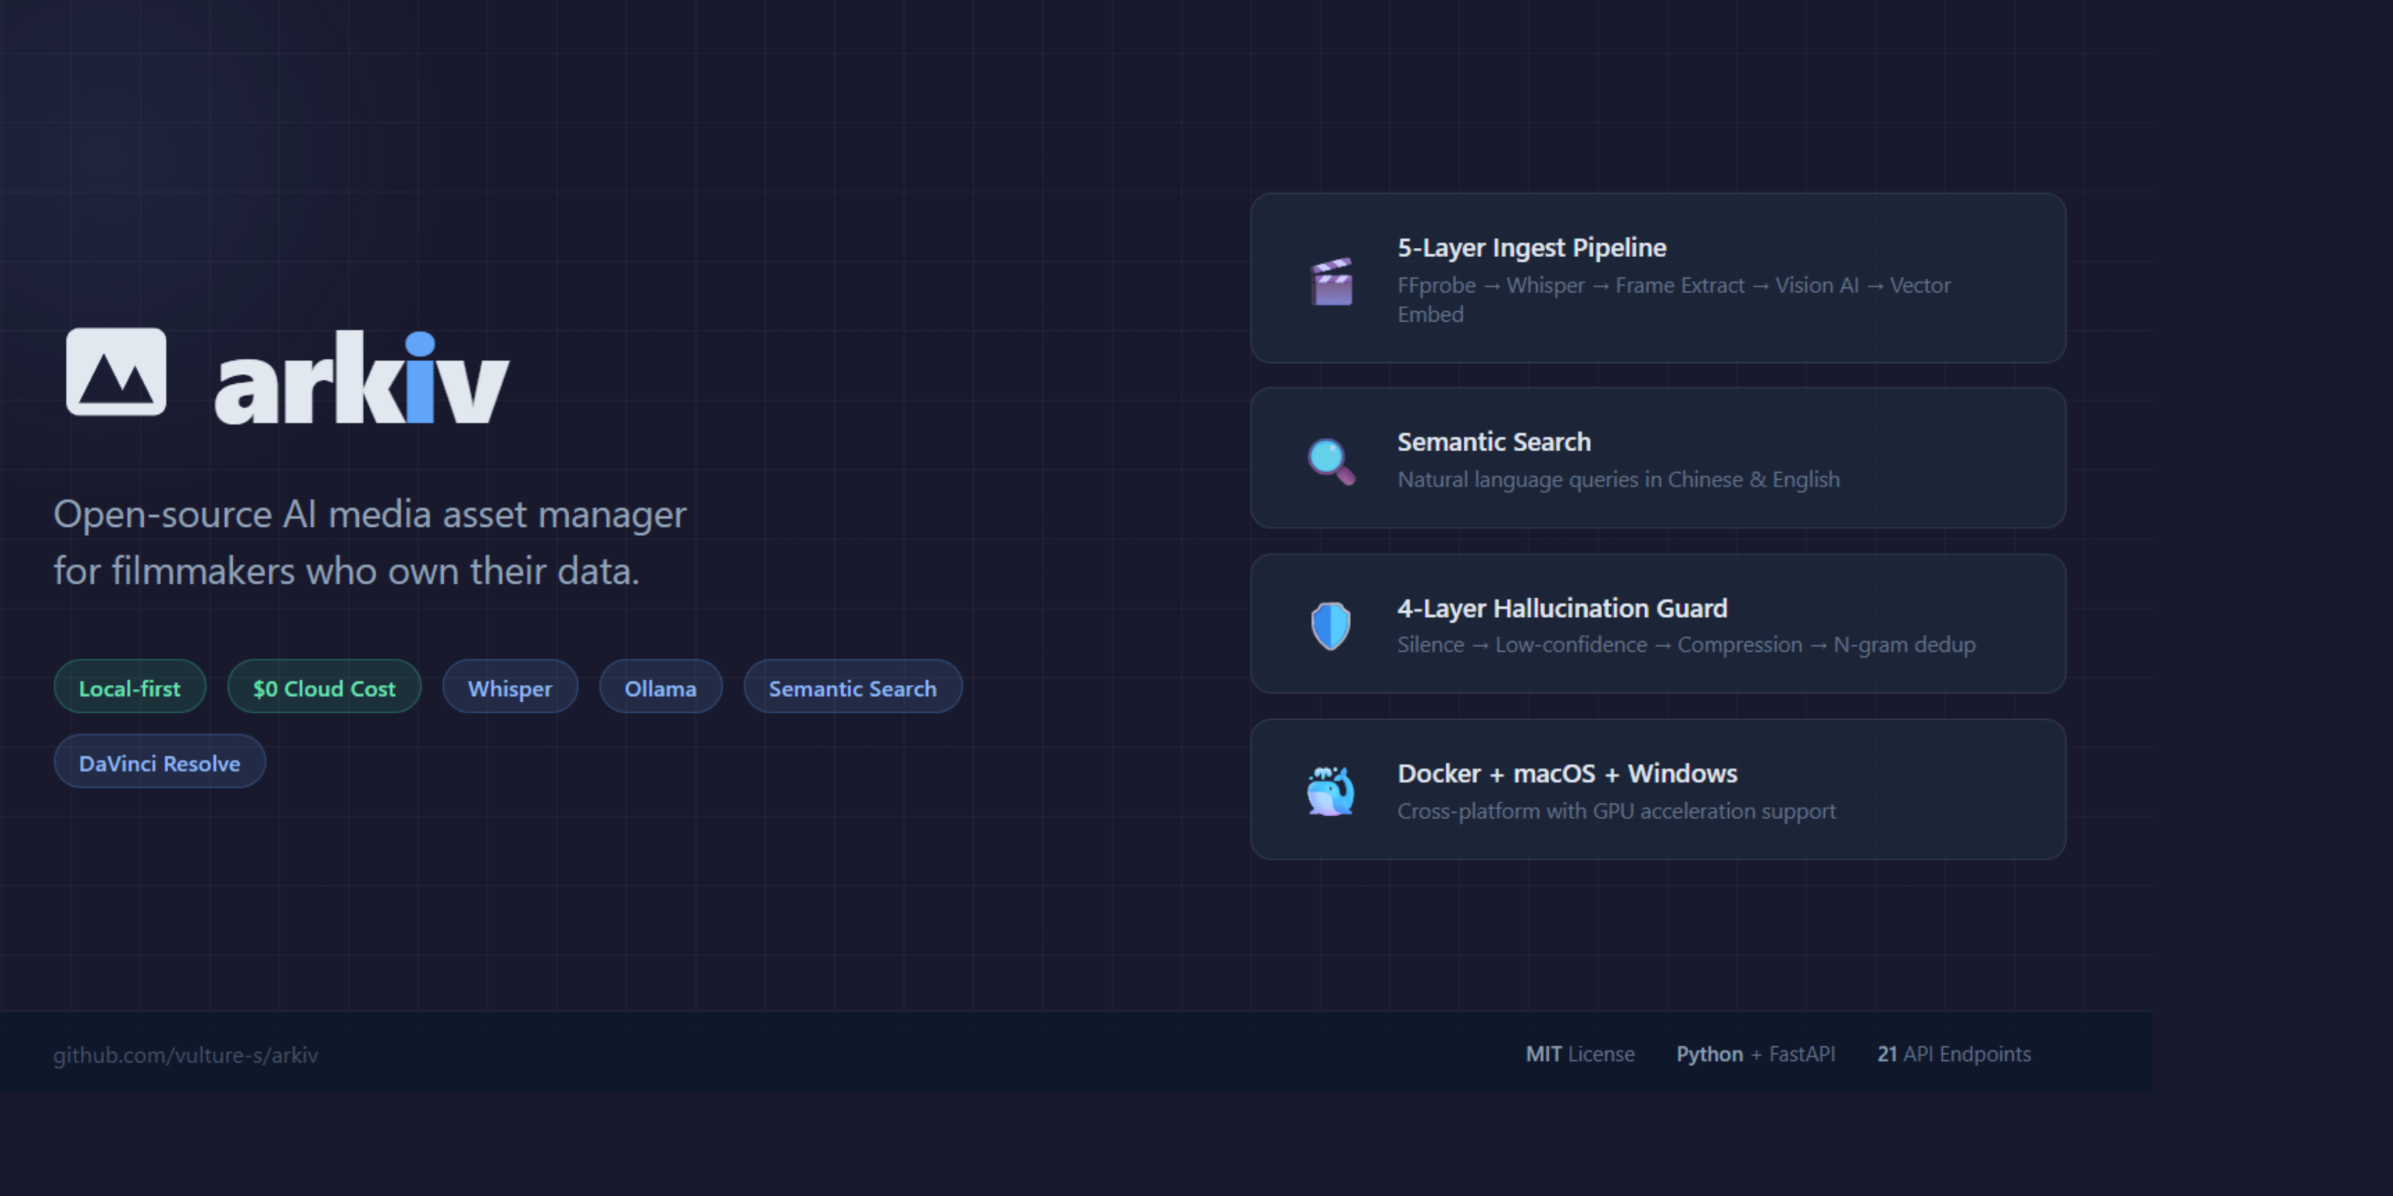This screenshot has height=1196, width=2393.
Task: Click the whale Docker icon
Action: (x=1330, y=791)
